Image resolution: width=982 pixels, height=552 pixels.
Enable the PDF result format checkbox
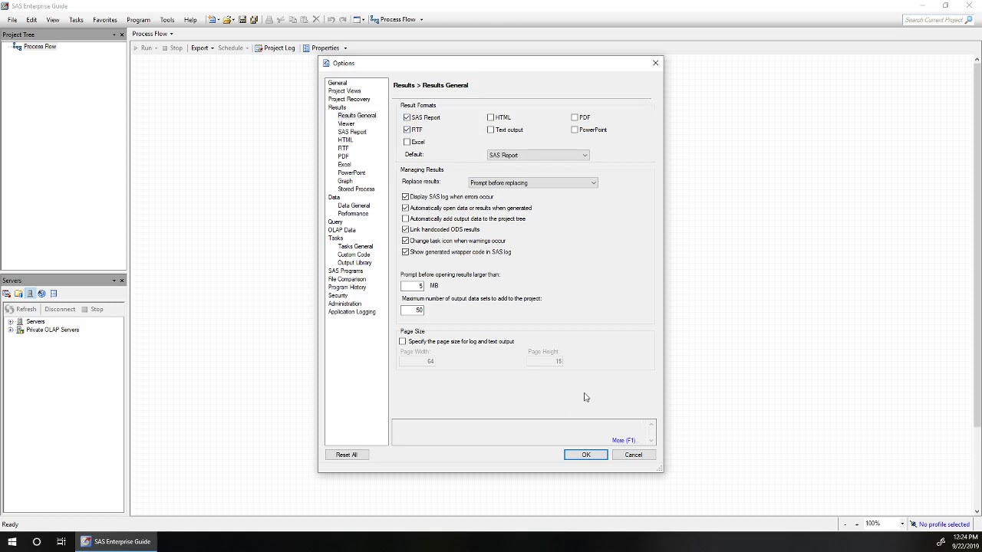pos(575,117)
